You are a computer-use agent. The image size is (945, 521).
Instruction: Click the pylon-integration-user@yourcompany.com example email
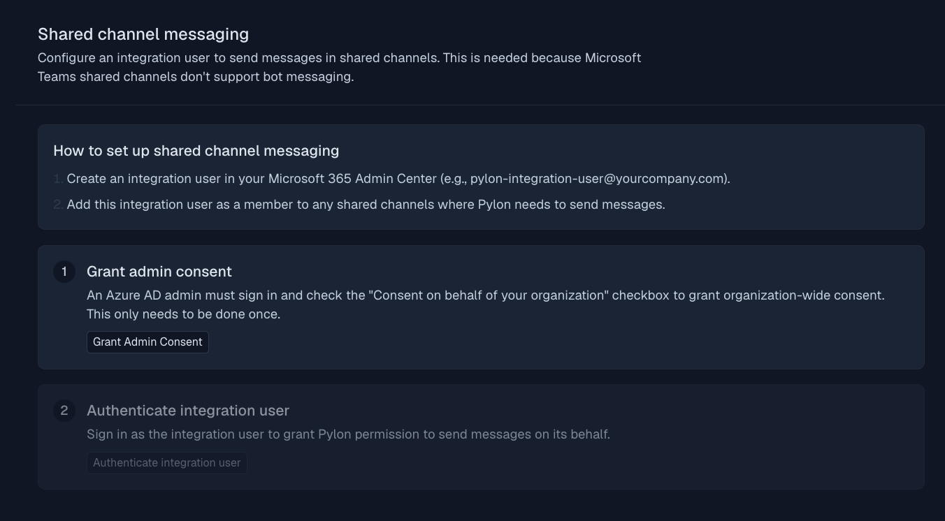pos(598,179)
